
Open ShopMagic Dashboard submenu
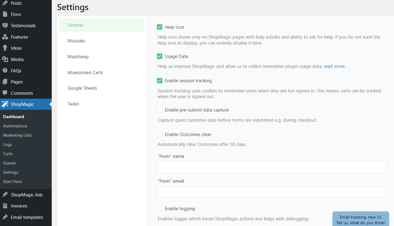click(13, 117)
